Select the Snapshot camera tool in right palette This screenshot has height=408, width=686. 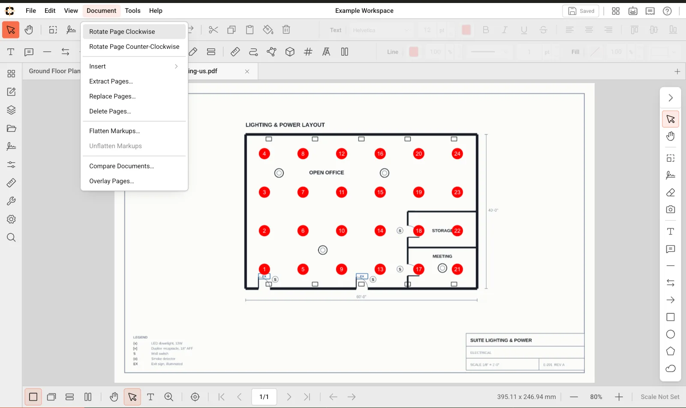[x=671, y=209]
